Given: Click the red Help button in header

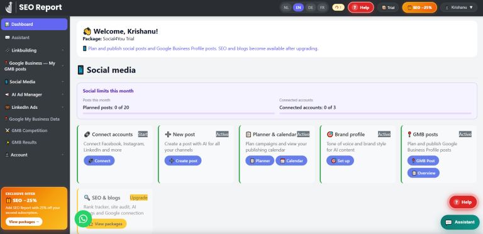Looking at the screenshot, I should (x=361, y=8).
